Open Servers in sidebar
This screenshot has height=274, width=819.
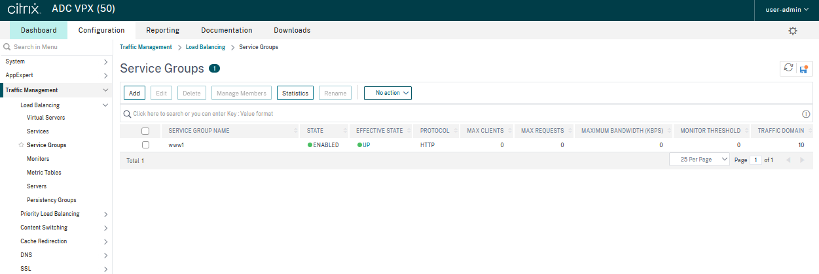click(37, 186)
